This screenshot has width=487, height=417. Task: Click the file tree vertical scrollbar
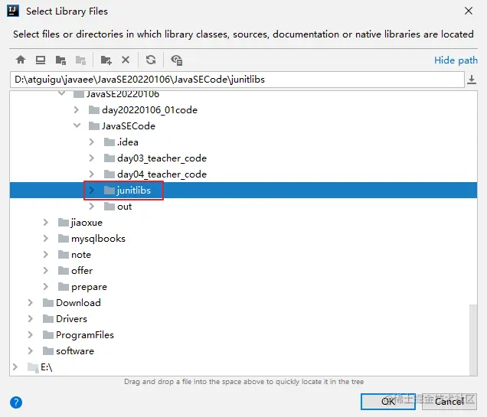click(473, 340)
